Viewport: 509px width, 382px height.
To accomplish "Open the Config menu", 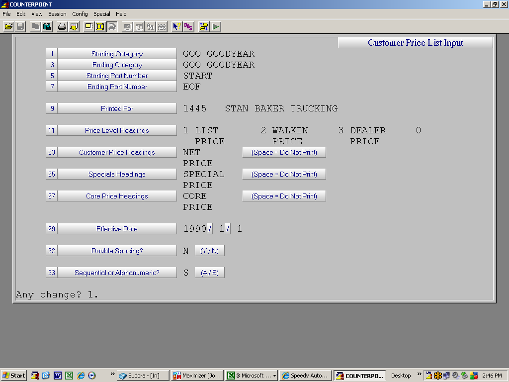I will pos(80,14).
